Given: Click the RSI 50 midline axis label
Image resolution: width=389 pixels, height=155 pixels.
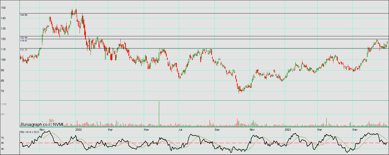Looking at the screenshot, I should (x=2, y=143).
